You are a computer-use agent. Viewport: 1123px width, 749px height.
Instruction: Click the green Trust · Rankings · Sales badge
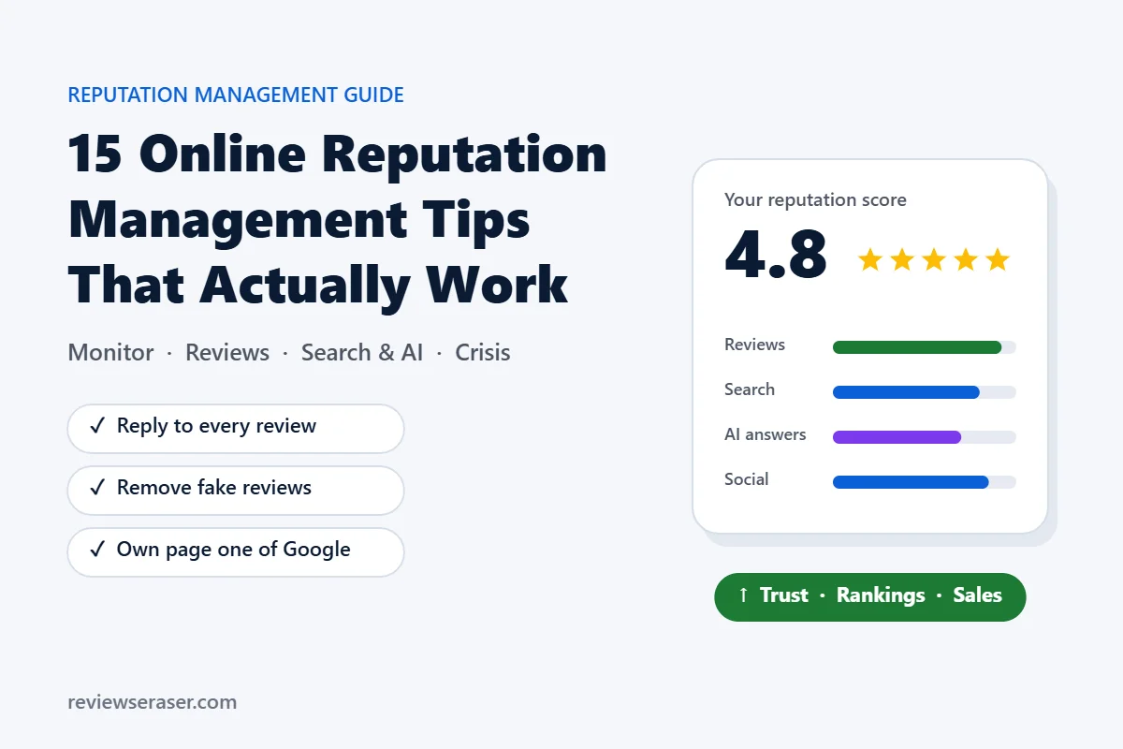[x=870, y=597]
